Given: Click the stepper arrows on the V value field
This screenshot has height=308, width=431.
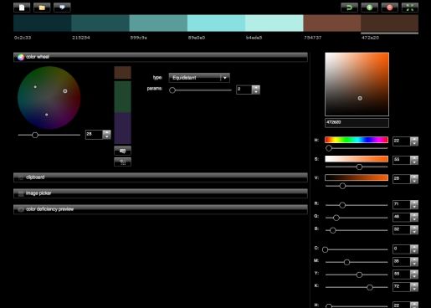Looking at the screenshot, I should [414, 179].
